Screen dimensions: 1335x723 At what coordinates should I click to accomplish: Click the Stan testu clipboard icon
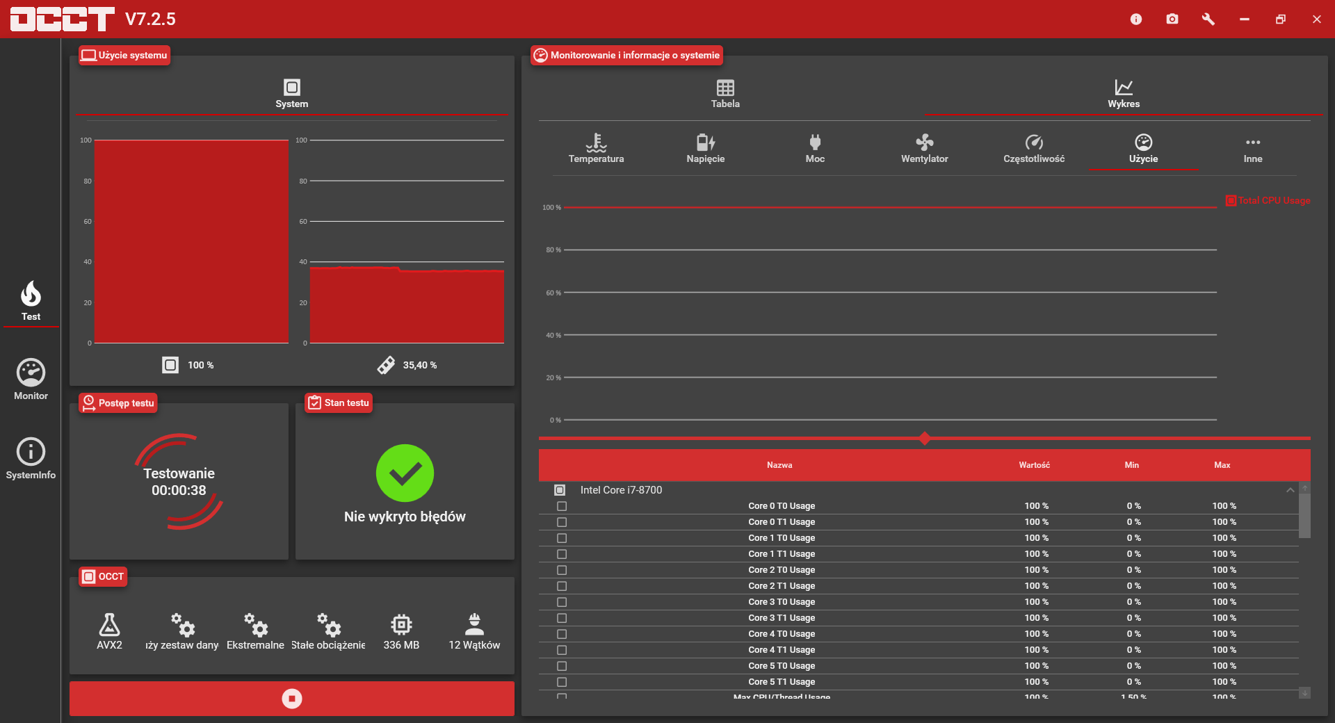tap(314, 403)
